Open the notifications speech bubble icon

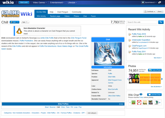click(x=160, y=2)
